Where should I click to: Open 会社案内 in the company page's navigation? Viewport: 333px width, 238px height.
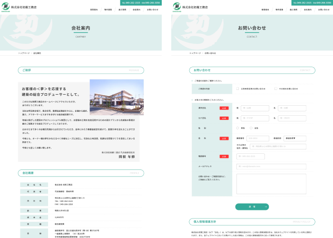click(137, 10)
